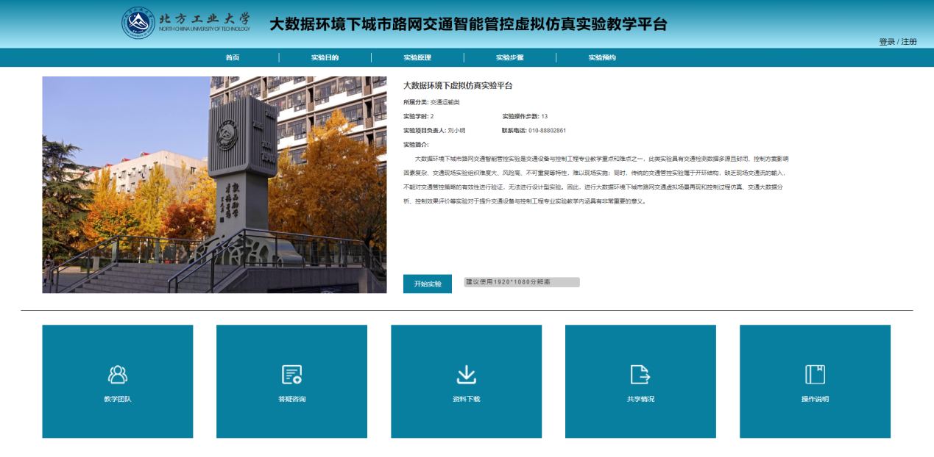This screenshot has height=457, width=934.
Task: Click the 1920*1080 resolution hint box
Action: click(x=521, y=282)
